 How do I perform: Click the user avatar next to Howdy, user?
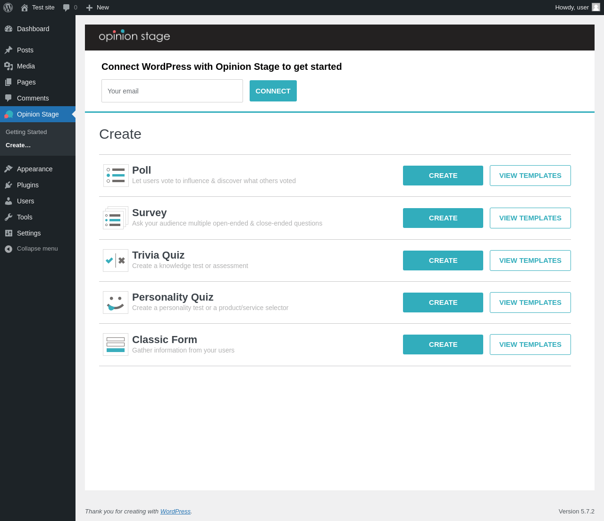(x=596, y=7)
